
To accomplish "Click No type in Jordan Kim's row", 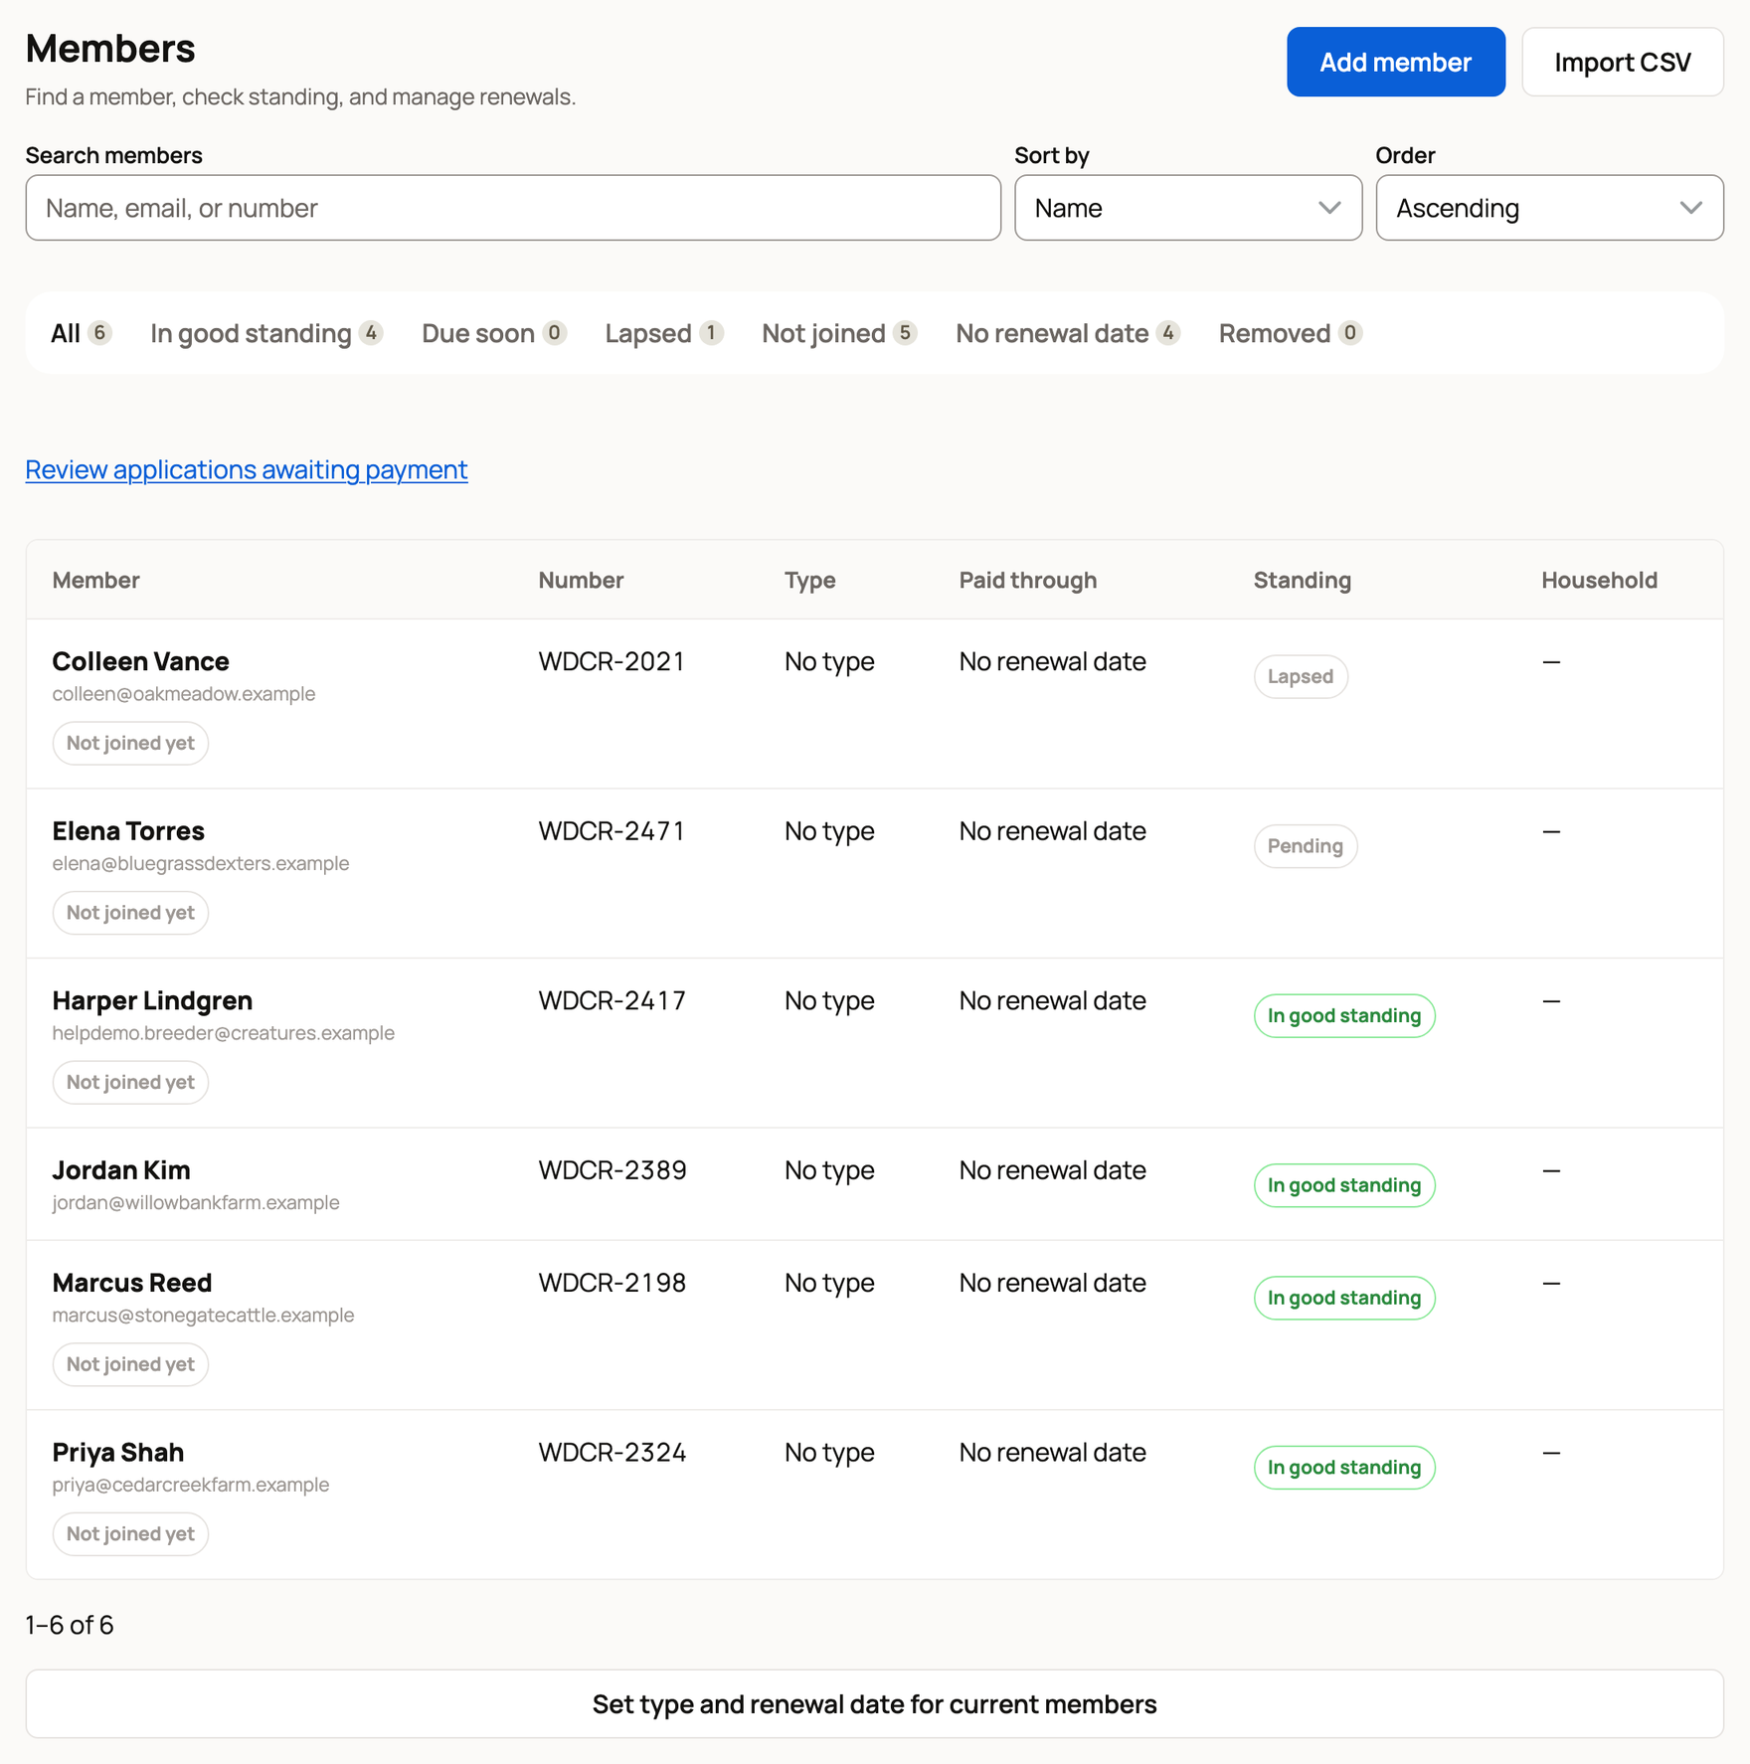I will 829,1170.
